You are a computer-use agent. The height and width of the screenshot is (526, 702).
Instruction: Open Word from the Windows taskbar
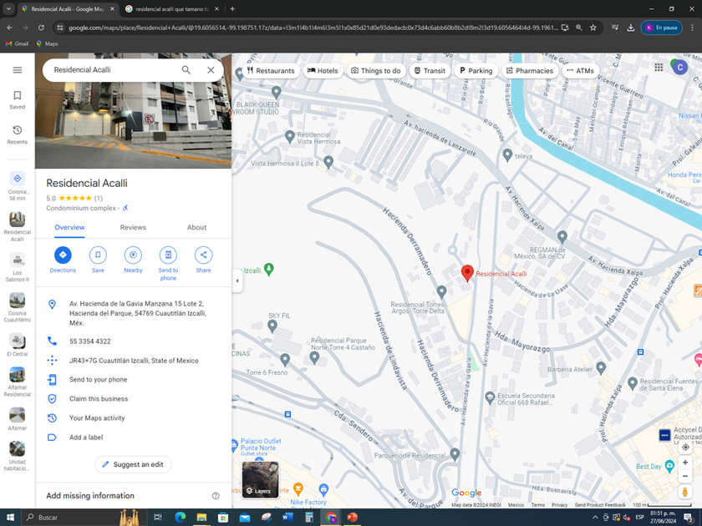point(287,518)
